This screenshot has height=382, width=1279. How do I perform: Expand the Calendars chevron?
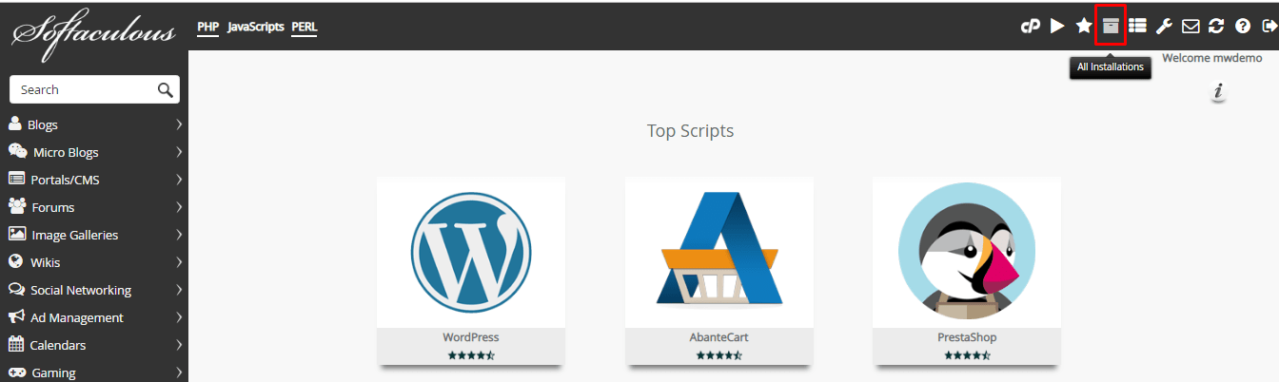[x=179, y=345]
